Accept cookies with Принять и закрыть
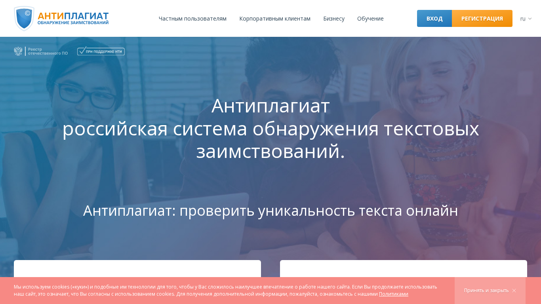The width and height of the screenshot is (541, 304). [490, 291]
